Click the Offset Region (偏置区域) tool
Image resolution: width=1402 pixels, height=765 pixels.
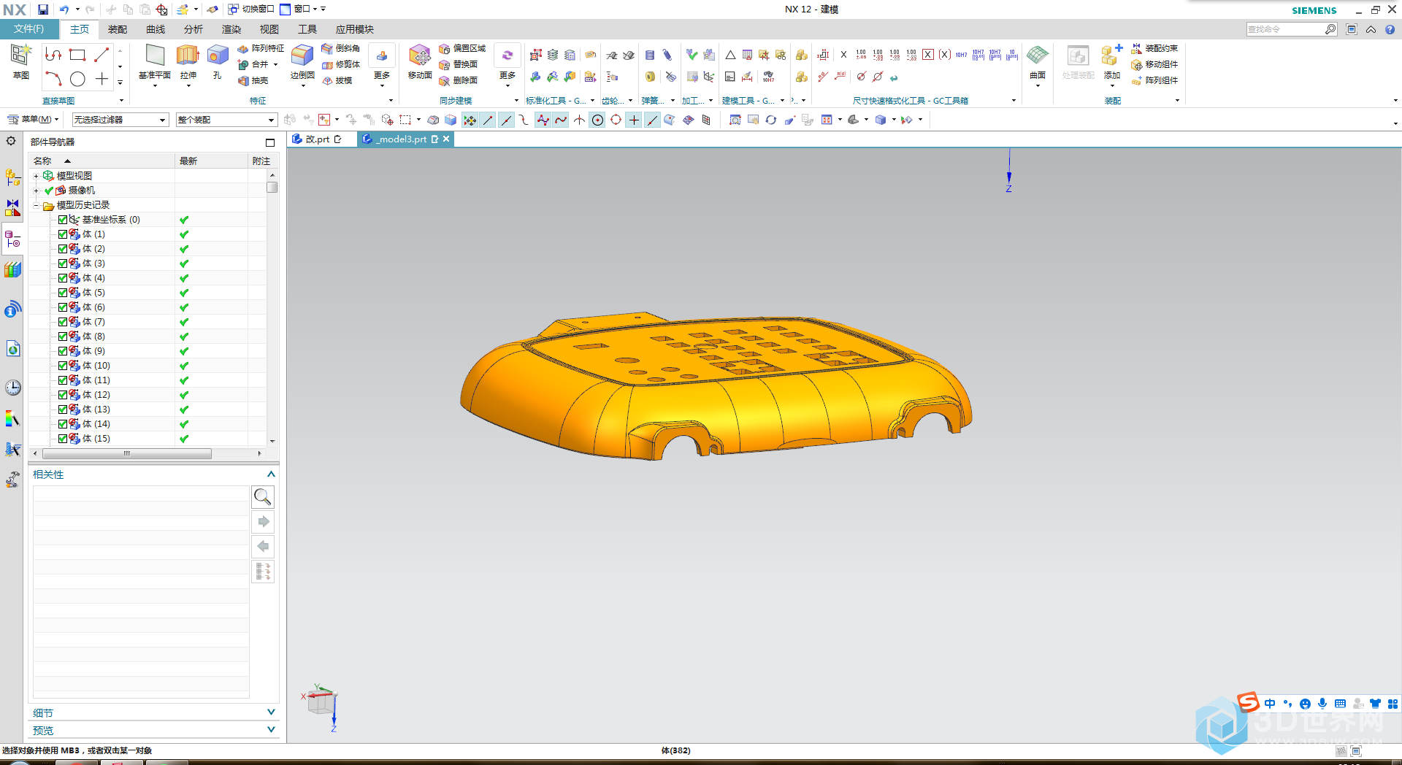462,48
